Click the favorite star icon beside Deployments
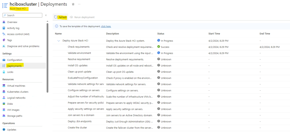The image size is (290, 132). (x=73, y=4)
